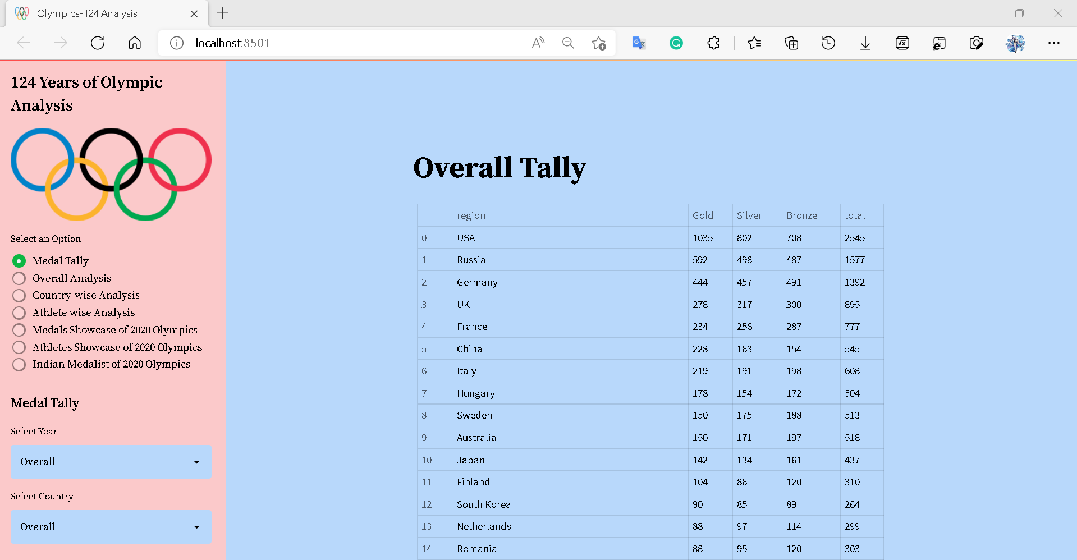This screenshot has height=560, width=1077.
Task: Click the Finland region cell
Action: pos(570,482)
